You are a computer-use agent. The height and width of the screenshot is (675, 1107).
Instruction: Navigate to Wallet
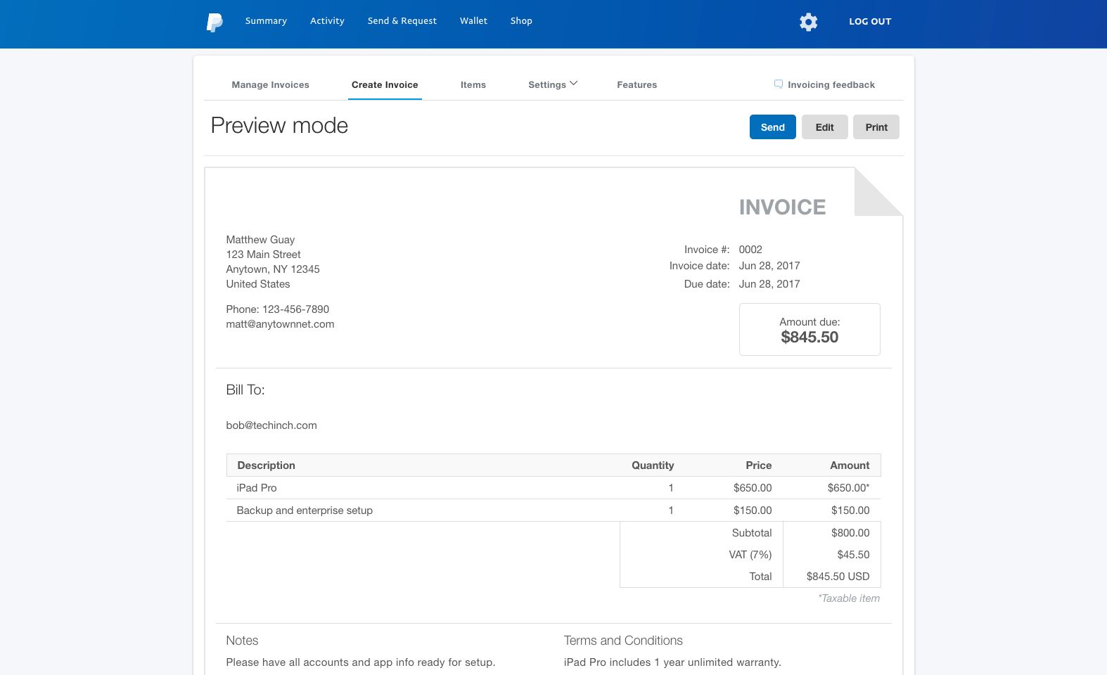[x=473, y=21]
